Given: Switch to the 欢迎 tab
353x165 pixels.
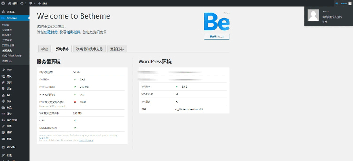Looking at the screenshot, I should (45, 49).
